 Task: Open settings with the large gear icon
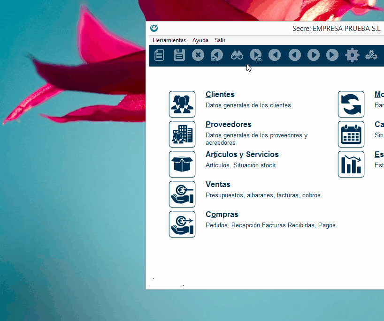(352, 55)
